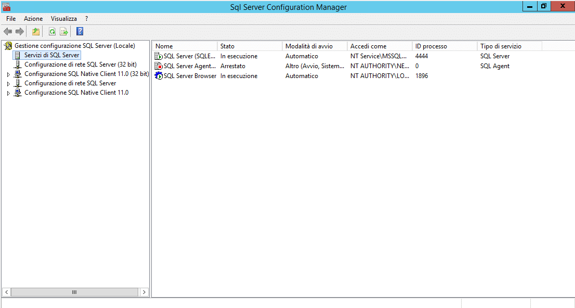Sort by Modalità di avvio column header

(x=315, y=46)
